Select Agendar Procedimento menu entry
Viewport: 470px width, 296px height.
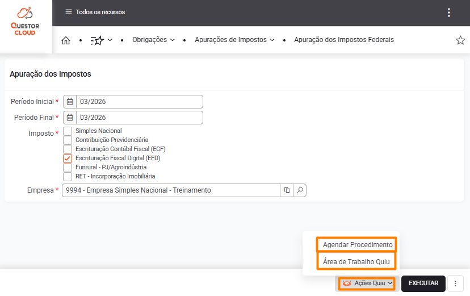(357, 245)
